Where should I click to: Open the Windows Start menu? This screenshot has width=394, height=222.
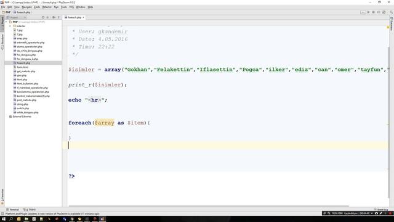point(4,219)
